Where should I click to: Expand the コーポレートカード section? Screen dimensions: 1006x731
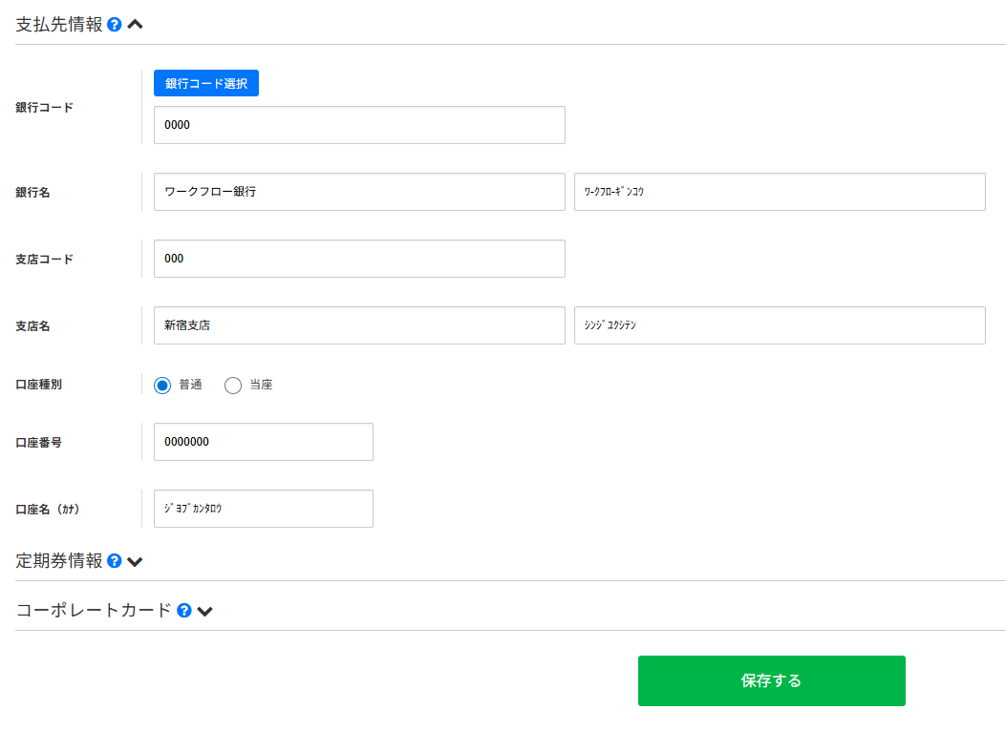click(204, 611)
